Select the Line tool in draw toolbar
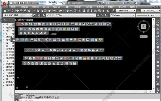 [x=27, y=50]
